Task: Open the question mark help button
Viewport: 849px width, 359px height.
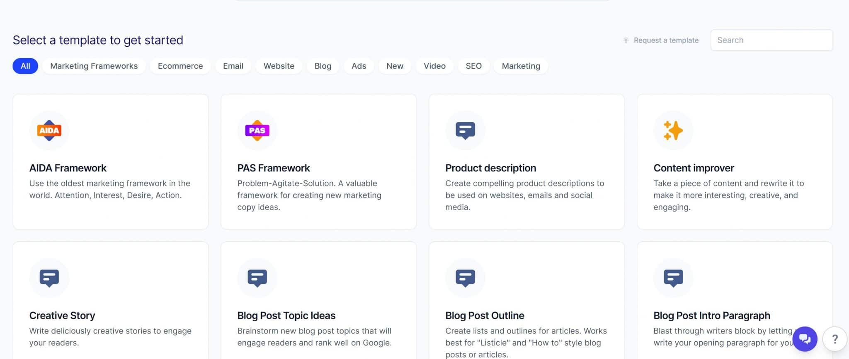Action: [835, 339]
